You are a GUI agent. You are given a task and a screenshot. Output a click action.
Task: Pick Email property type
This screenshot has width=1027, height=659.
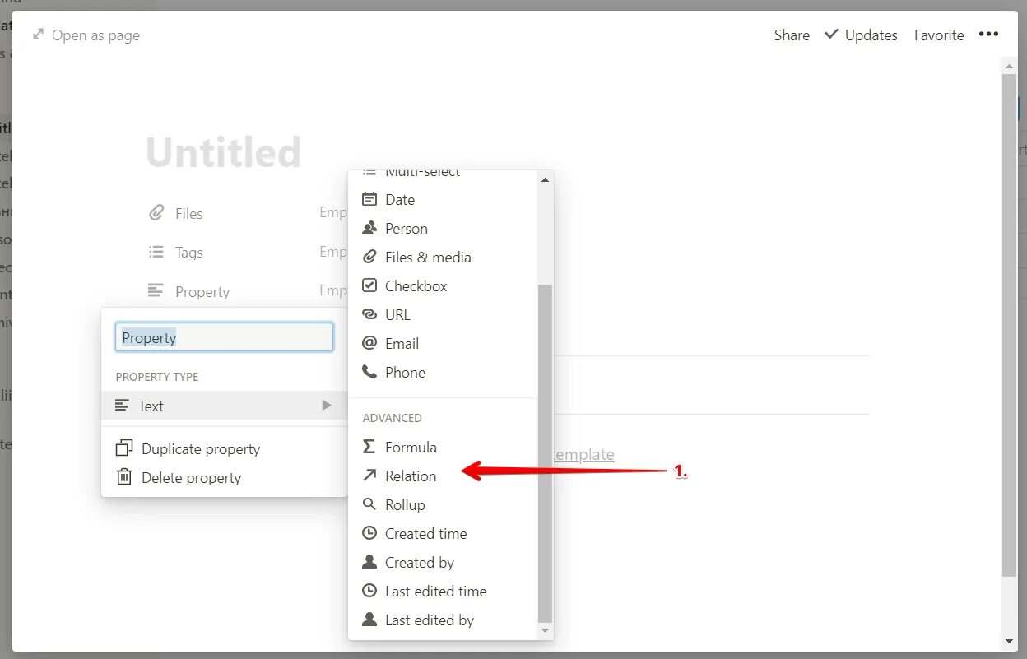(x=444, y=343)
